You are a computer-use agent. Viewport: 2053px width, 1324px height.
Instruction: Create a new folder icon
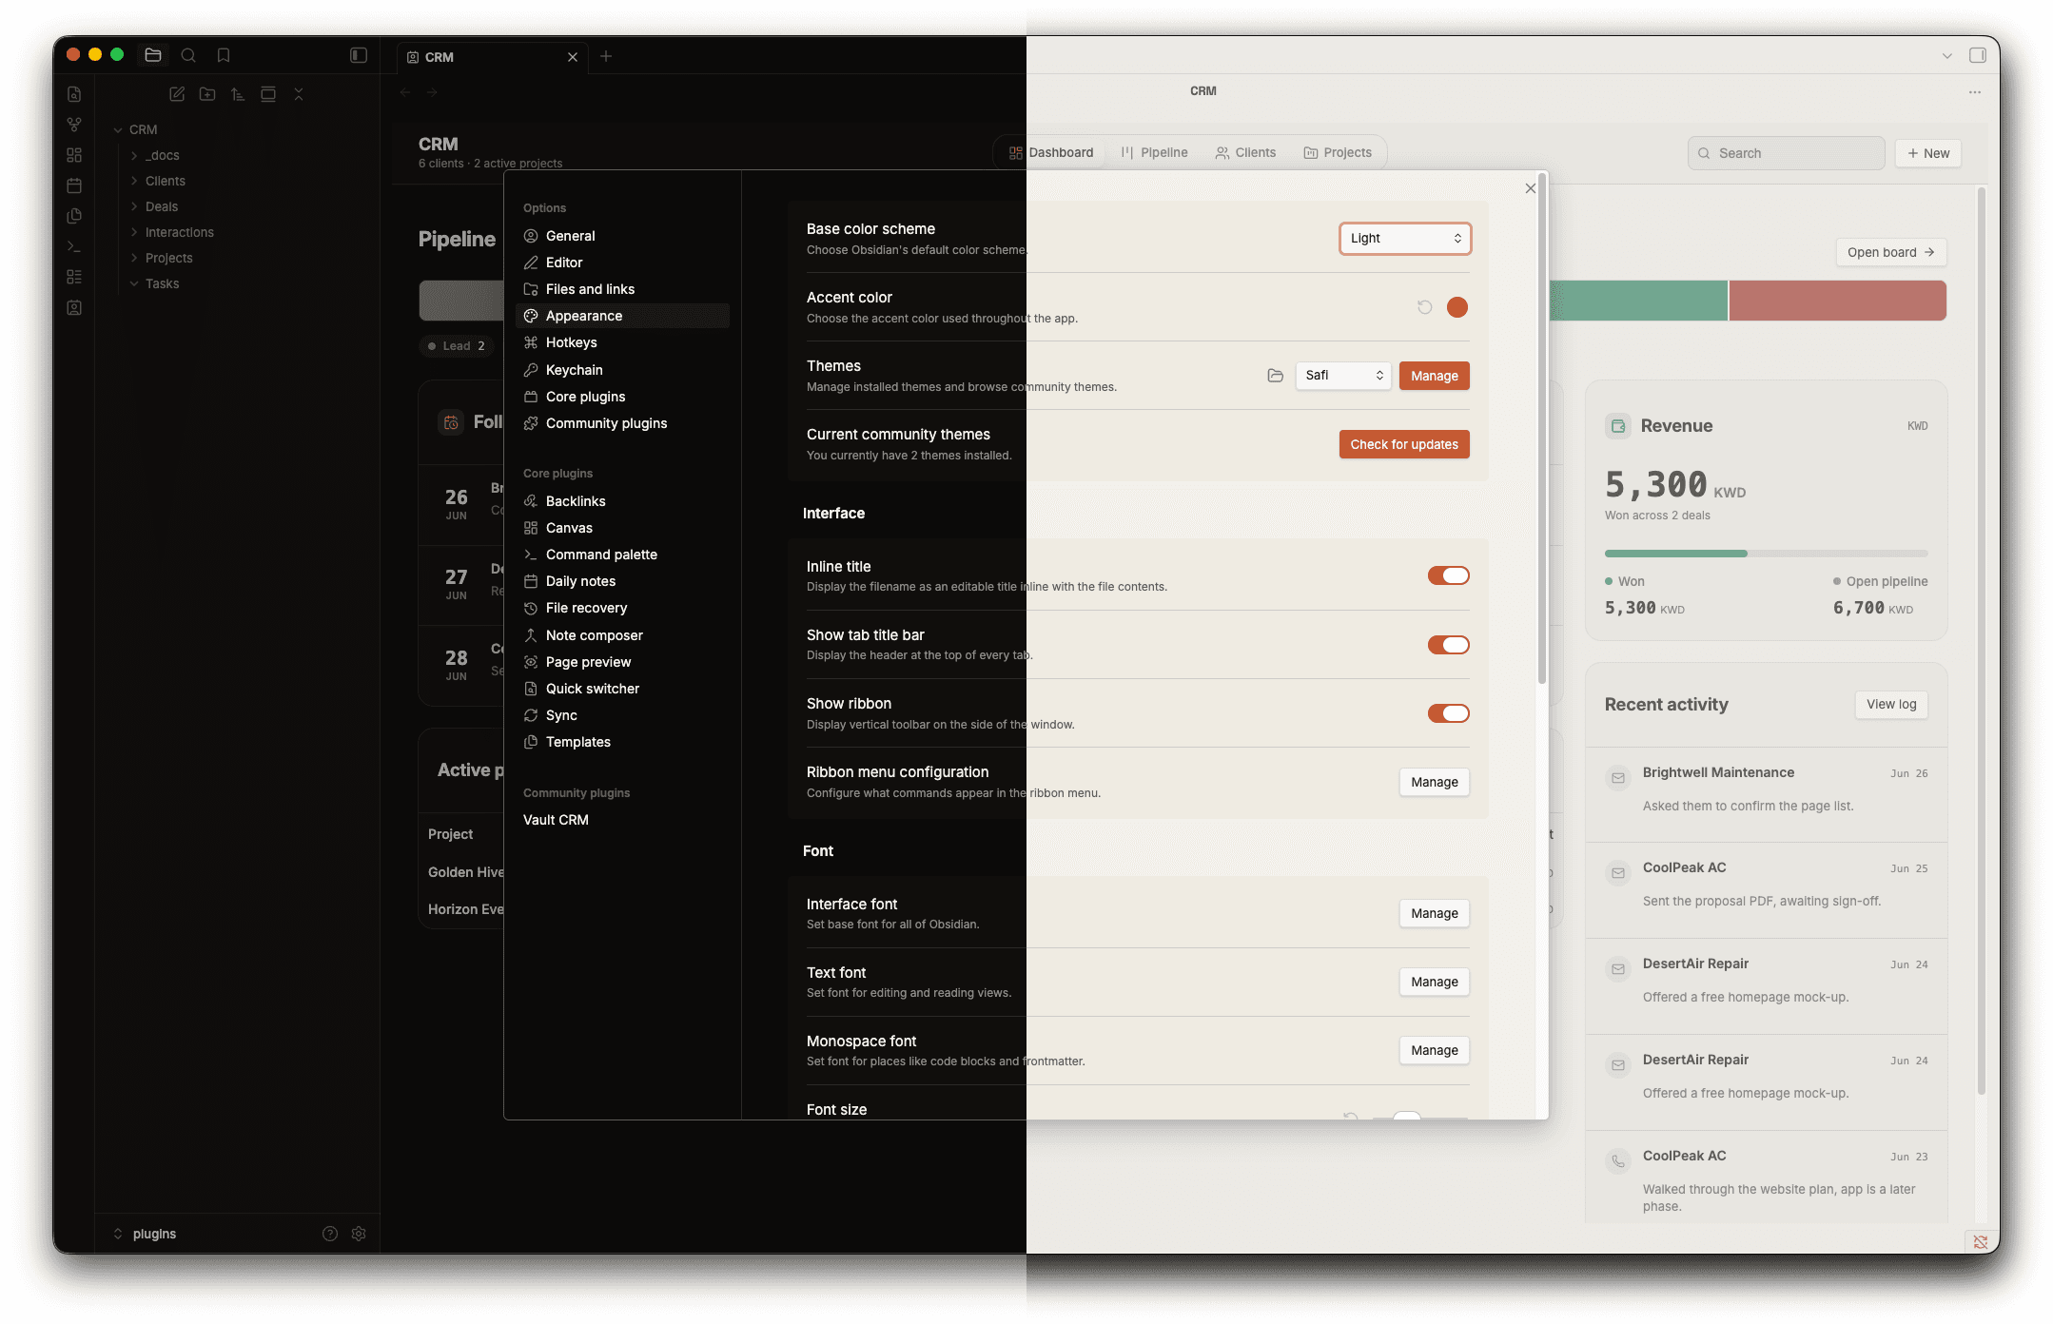pyautogui.click(x=207, y=94)
